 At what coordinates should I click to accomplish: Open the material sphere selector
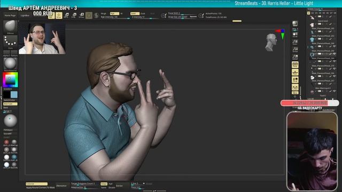point(10,64)
